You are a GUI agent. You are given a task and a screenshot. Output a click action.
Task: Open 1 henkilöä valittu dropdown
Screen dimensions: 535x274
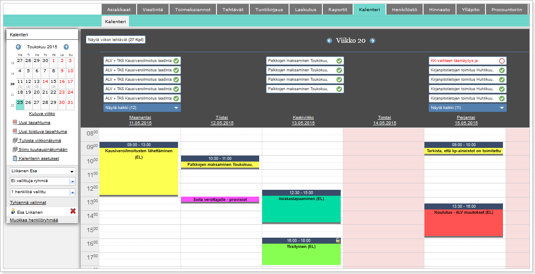[42, 192]
